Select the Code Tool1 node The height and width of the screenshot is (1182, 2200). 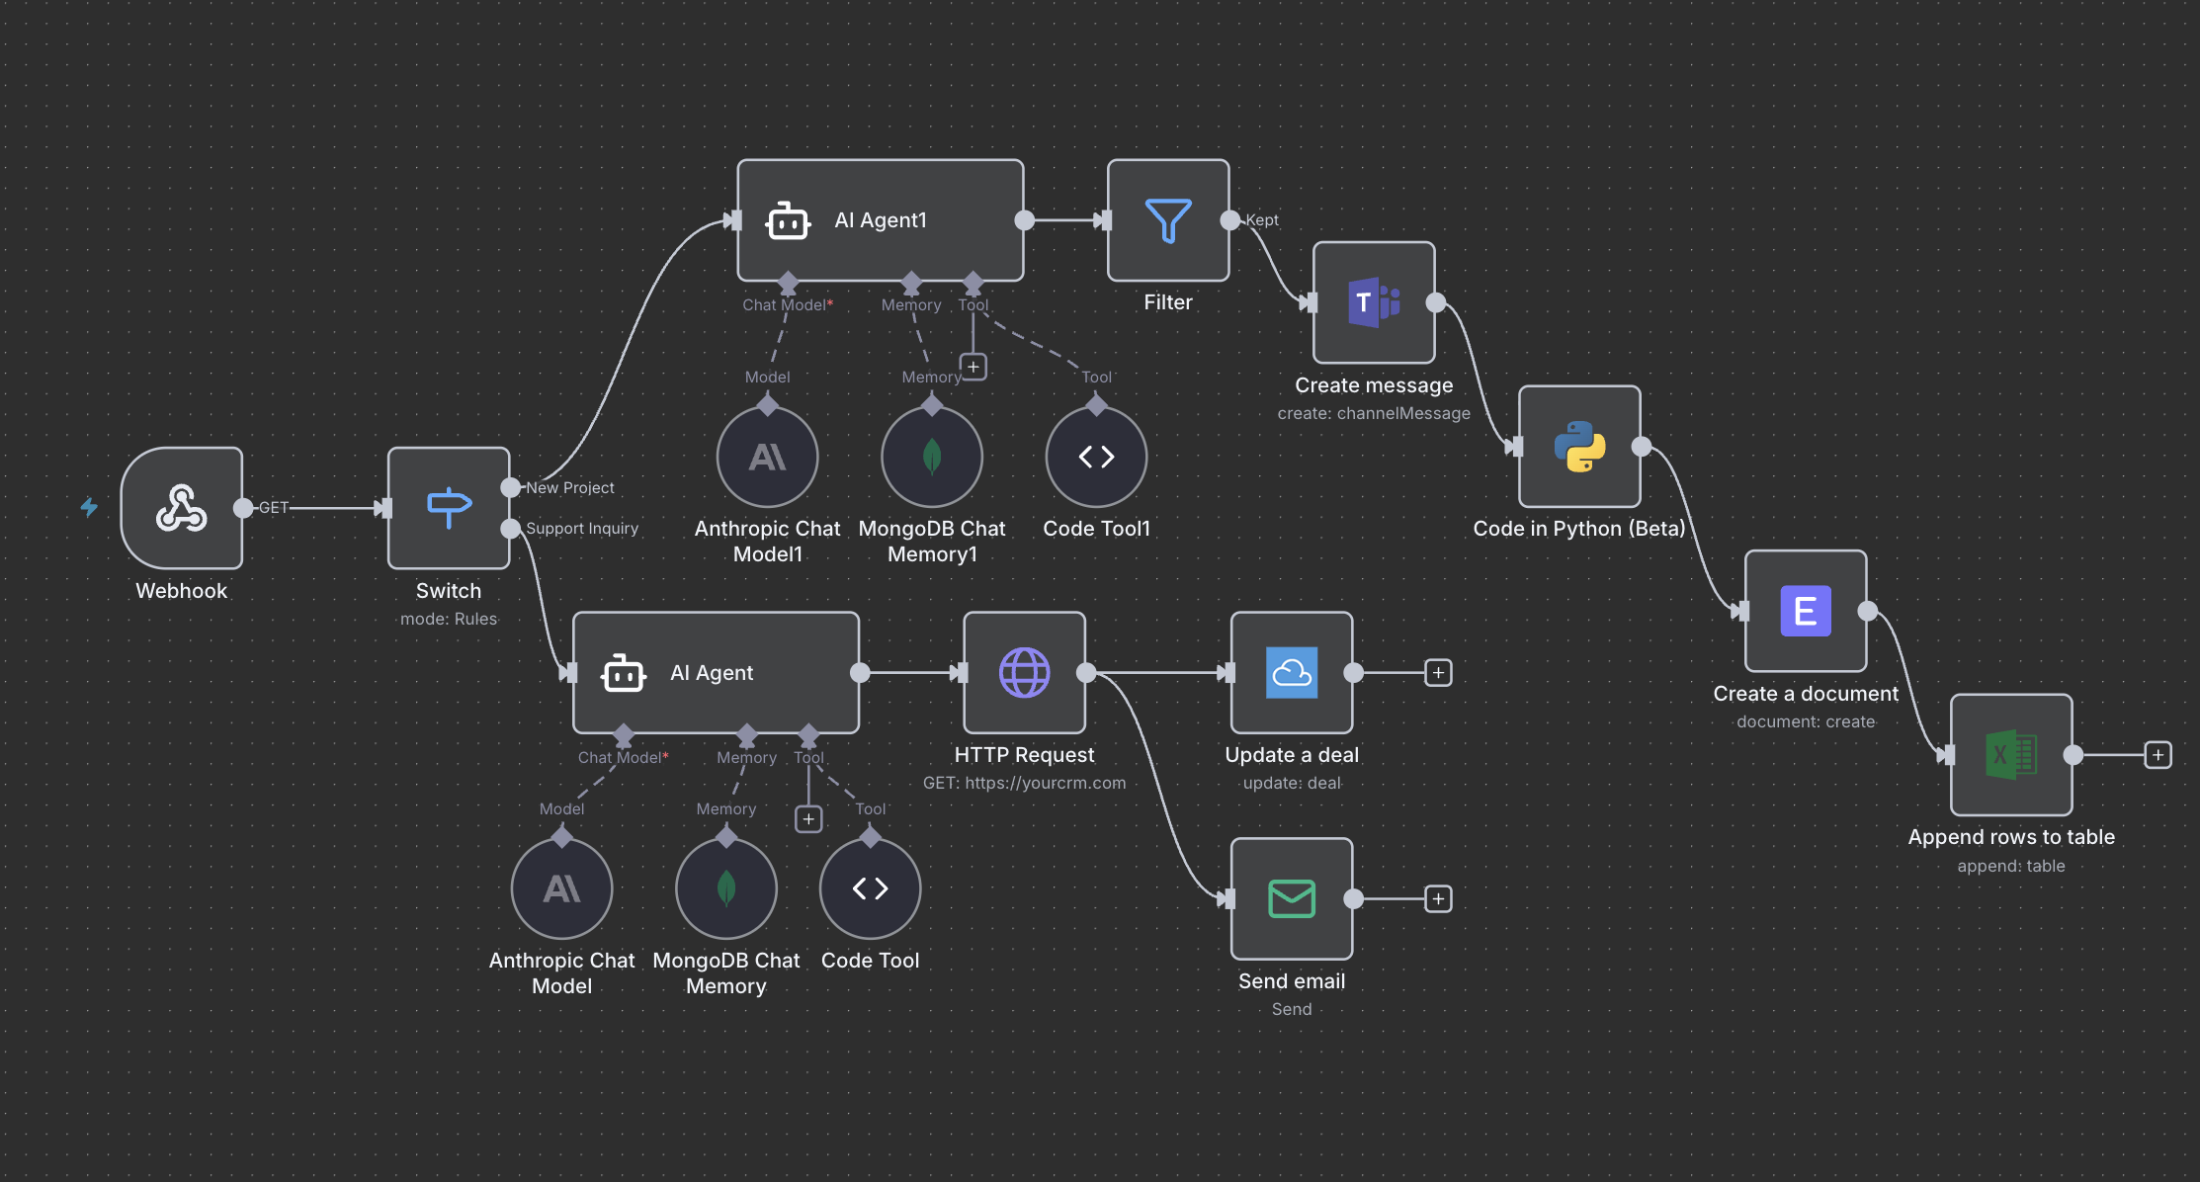click(x=1095, y=456)
